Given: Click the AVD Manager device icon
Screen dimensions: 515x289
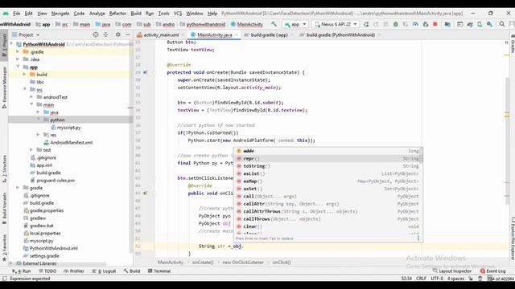Looking at the screenshot, I should [x=480, y=24].
